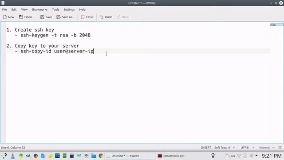284x160 pixels.
Task: Click the home-shaped notifications tray icon
Action: (x=227, y=156)
